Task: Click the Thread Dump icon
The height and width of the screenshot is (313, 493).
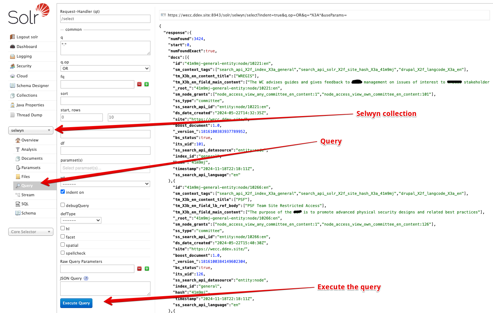Action: (13, 115)
